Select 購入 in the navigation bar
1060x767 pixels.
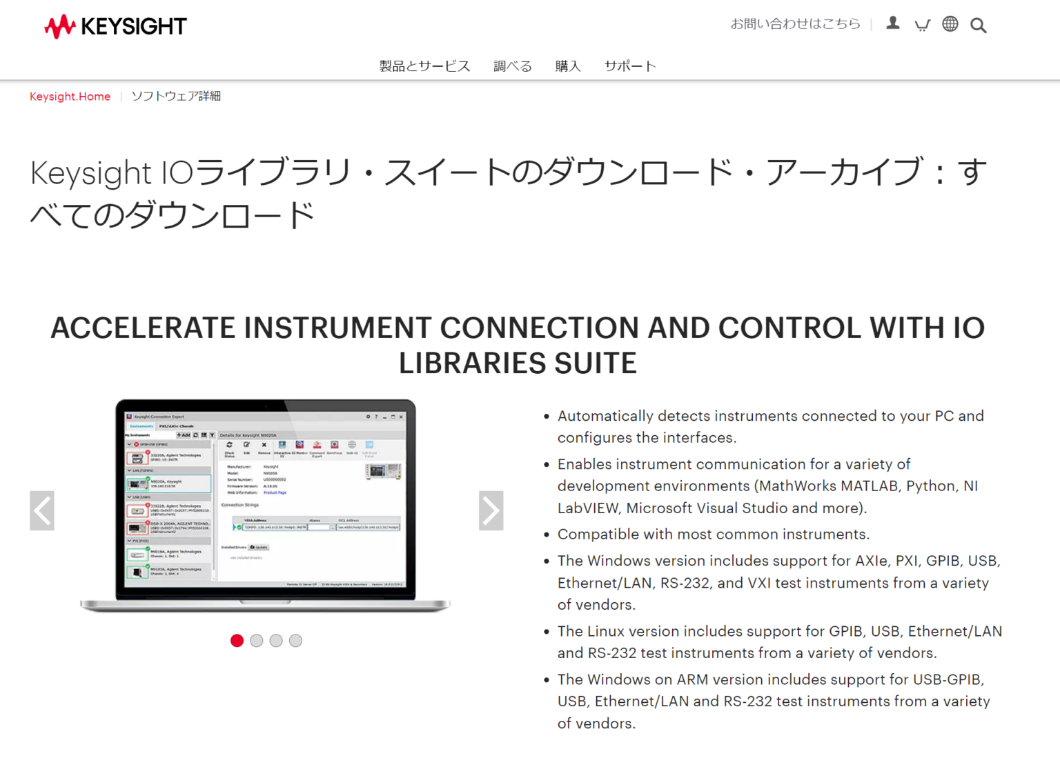[x=567, y=66]
